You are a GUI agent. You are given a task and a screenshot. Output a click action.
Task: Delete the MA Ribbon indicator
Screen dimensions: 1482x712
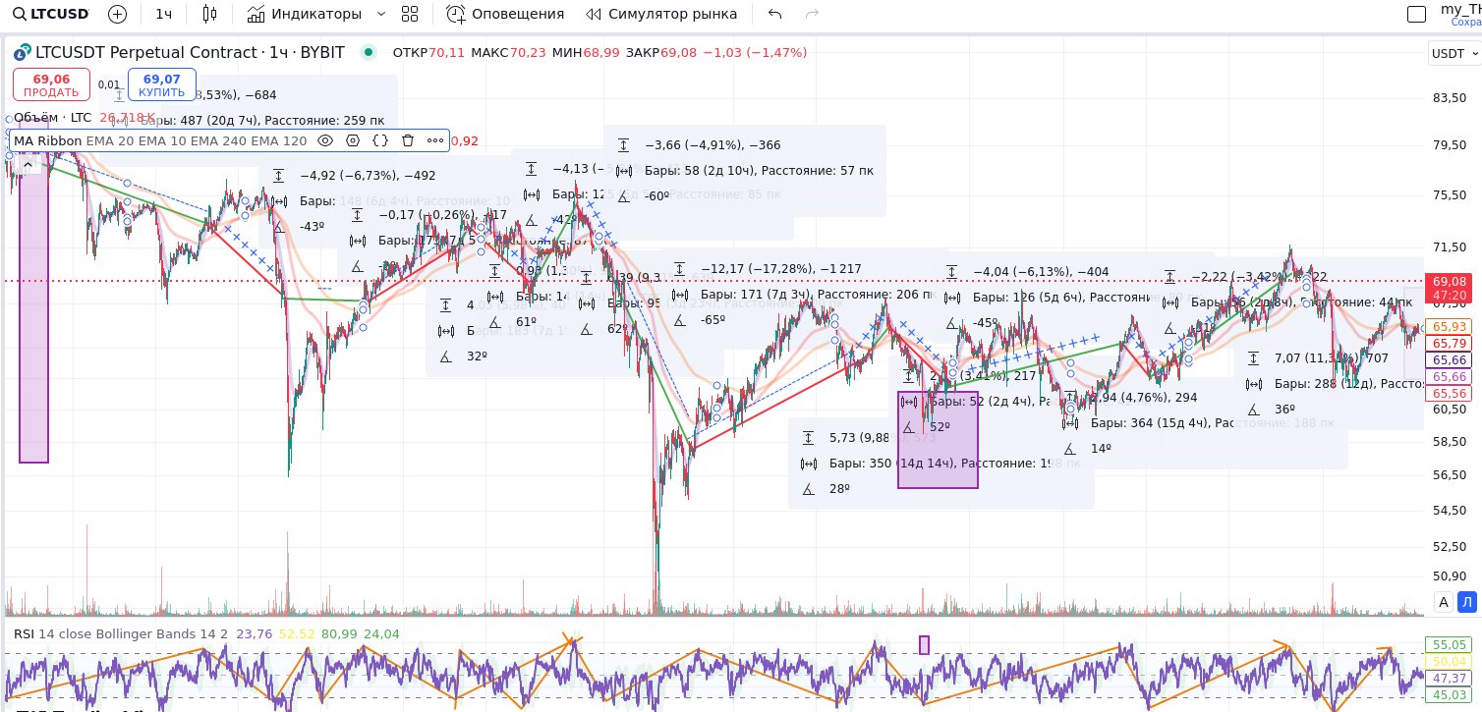click(x=408, y=140)
